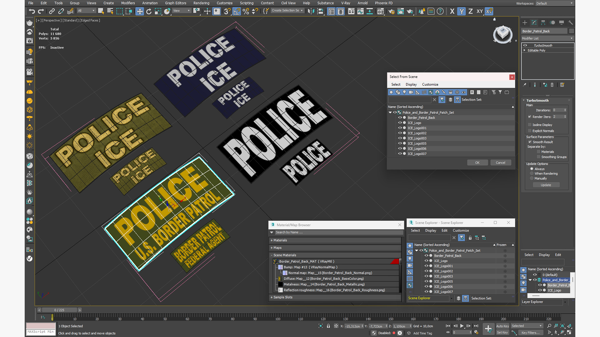This screenshot has width=600, height=337.
Task: Select Manually update option
Action: point(532,178)
